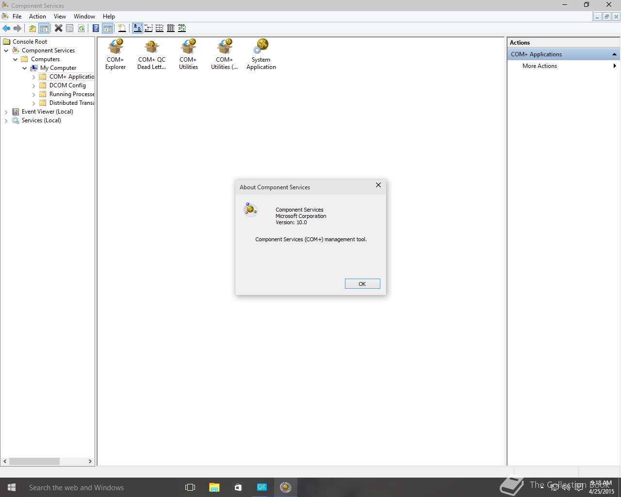The height and width of the screenshot is (497, 621).
Task: Click the Component Services taskbar button
Action: [x=285, y=487]
